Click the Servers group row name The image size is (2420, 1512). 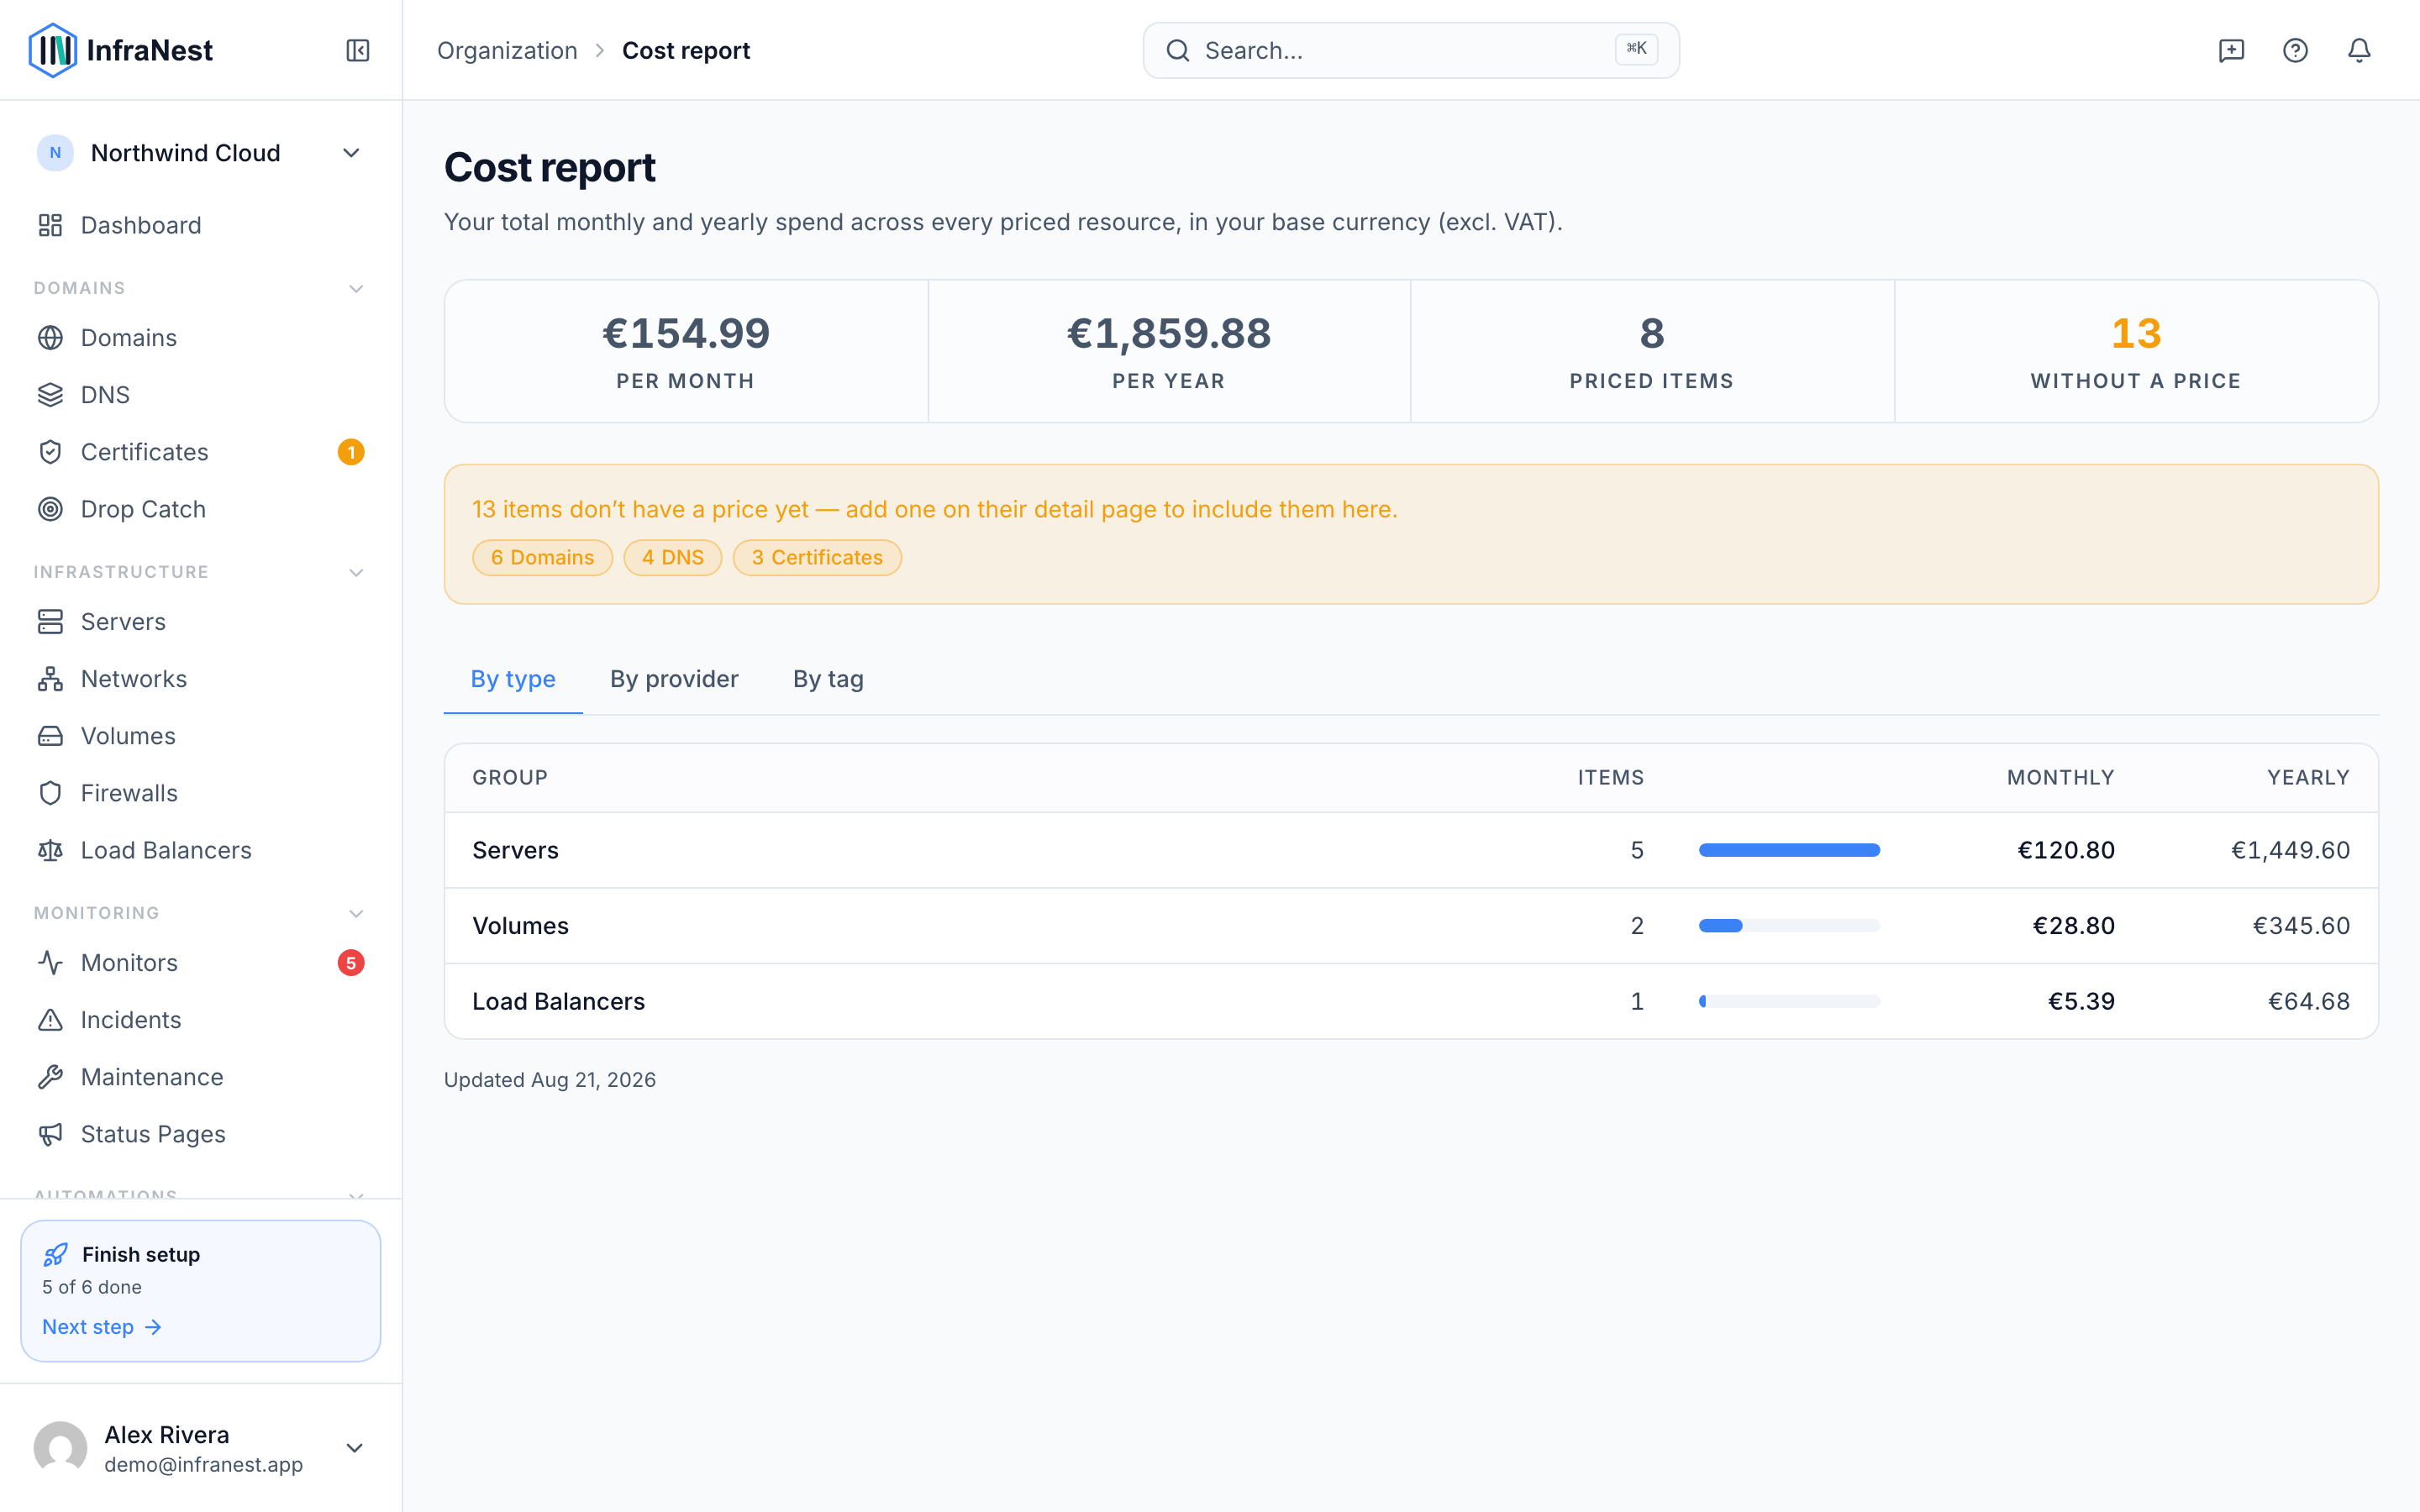pyautogui.click(x=515, y=850)
